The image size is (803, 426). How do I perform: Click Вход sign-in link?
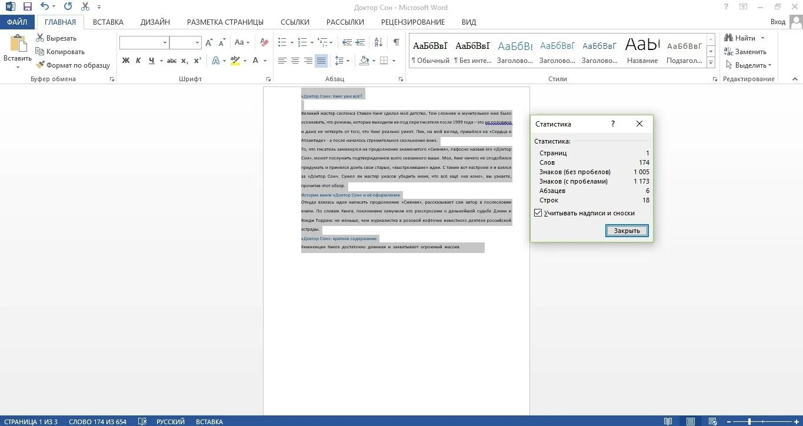(x=778, y=22)
